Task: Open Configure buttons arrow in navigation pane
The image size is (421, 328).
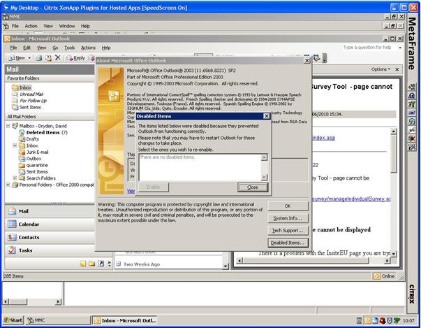Action: 110,264
